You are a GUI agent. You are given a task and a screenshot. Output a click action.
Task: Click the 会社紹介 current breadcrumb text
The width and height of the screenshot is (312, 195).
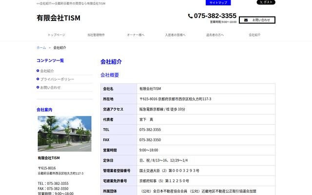[59, 48]
